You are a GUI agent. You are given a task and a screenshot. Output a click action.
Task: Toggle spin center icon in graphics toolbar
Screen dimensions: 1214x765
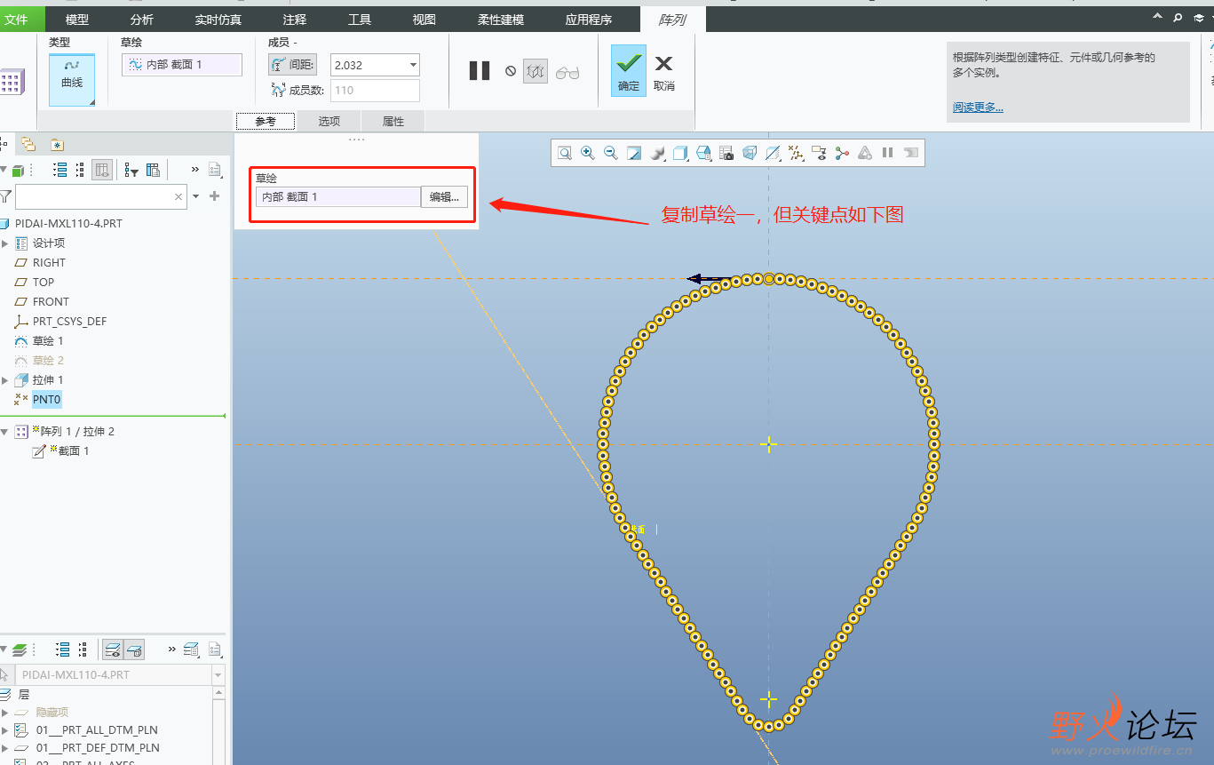(x=841, y=153)
